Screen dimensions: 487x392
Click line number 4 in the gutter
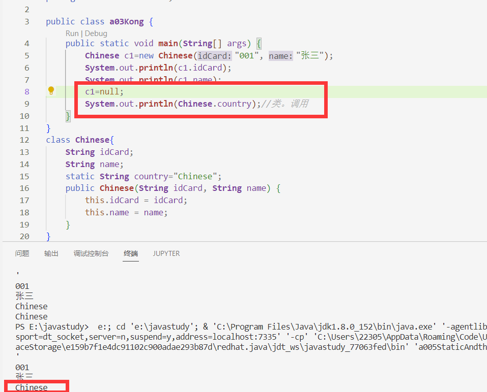pos(26,44)
